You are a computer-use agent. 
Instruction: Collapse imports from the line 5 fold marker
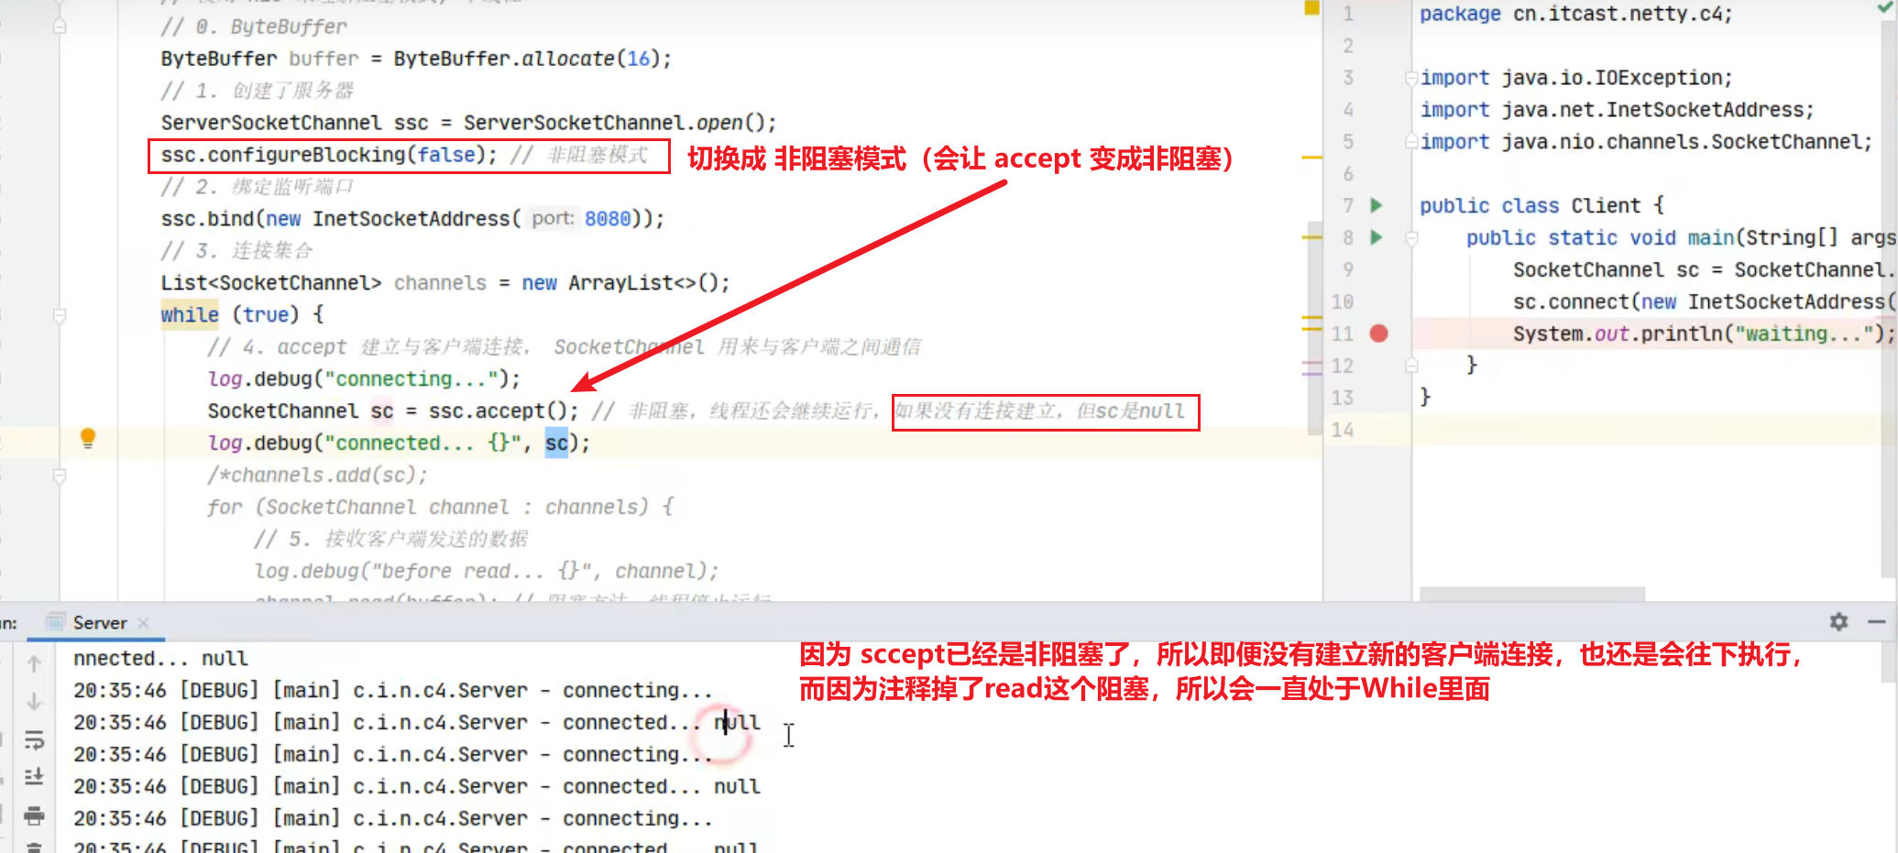(x=1411, y=142)
